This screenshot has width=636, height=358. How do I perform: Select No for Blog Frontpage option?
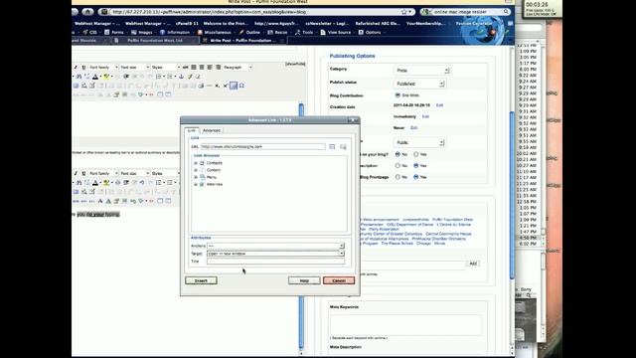[x=397, y=177]
